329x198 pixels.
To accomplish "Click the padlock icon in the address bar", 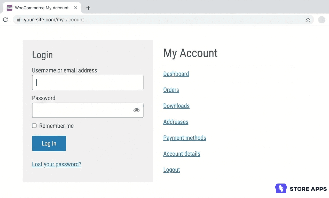I will [18, 20].
